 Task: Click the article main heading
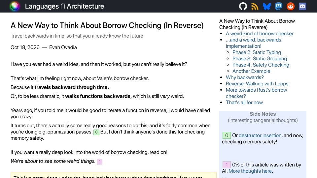pos(107,25)
